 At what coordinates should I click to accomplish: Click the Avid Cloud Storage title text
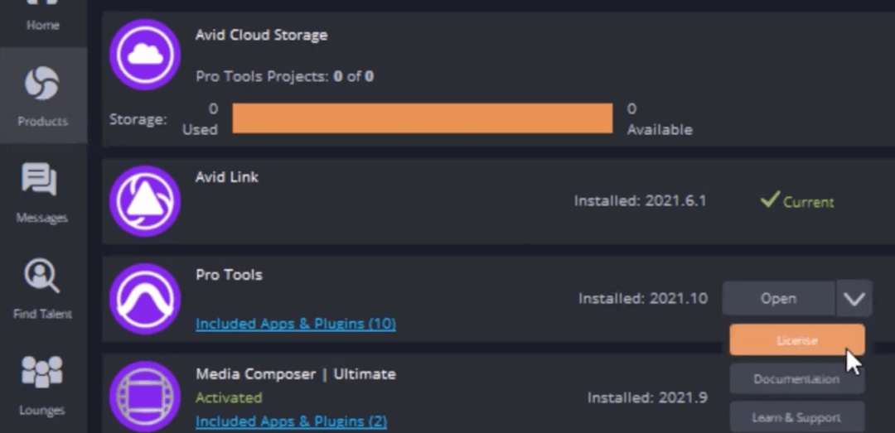click(261, 35)
